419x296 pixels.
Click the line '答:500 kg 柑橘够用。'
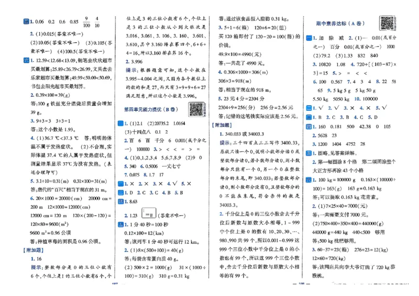(x=334, y=241)
